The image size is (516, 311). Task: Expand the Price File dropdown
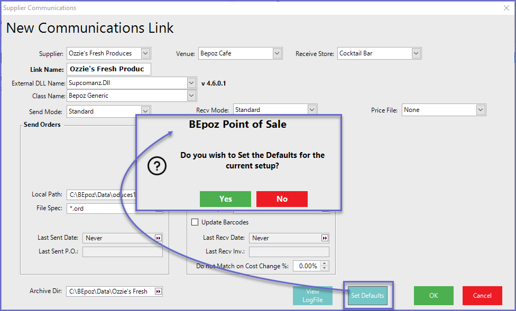pos(481,110)
